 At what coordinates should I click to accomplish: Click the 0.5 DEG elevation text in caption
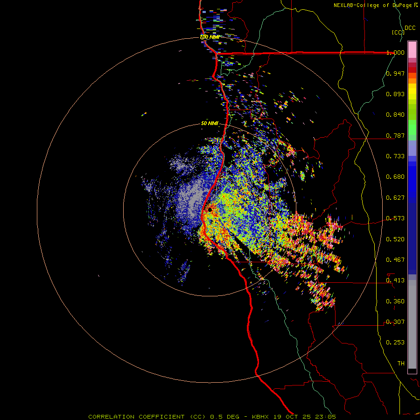[x=224, y=417]
